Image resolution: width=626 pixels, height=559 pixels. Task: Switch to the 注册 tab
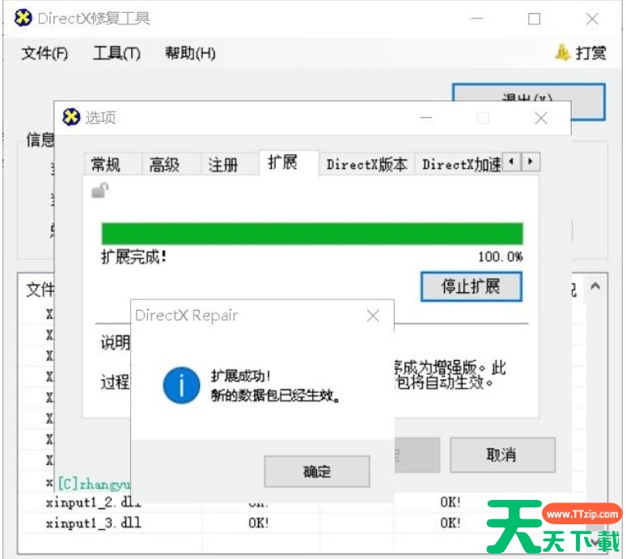click(223, 164)
